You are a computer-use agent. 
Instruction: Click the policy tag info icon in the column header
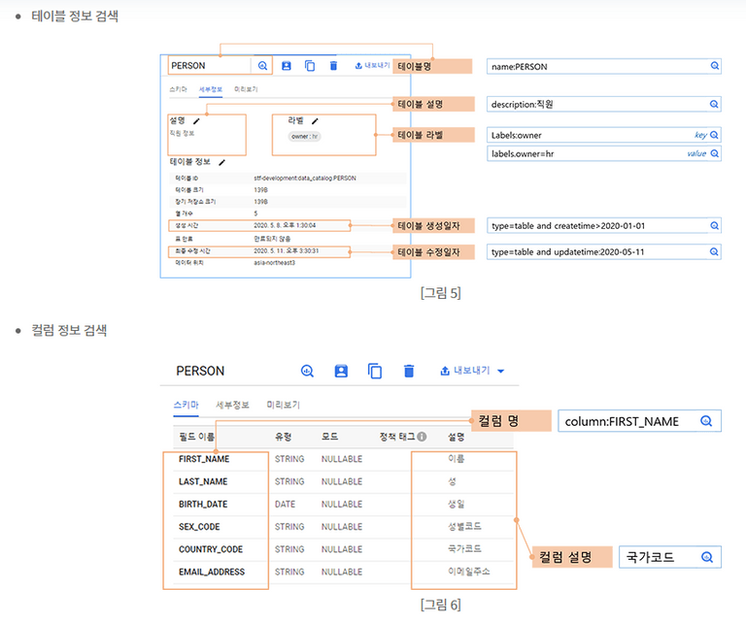423,437
